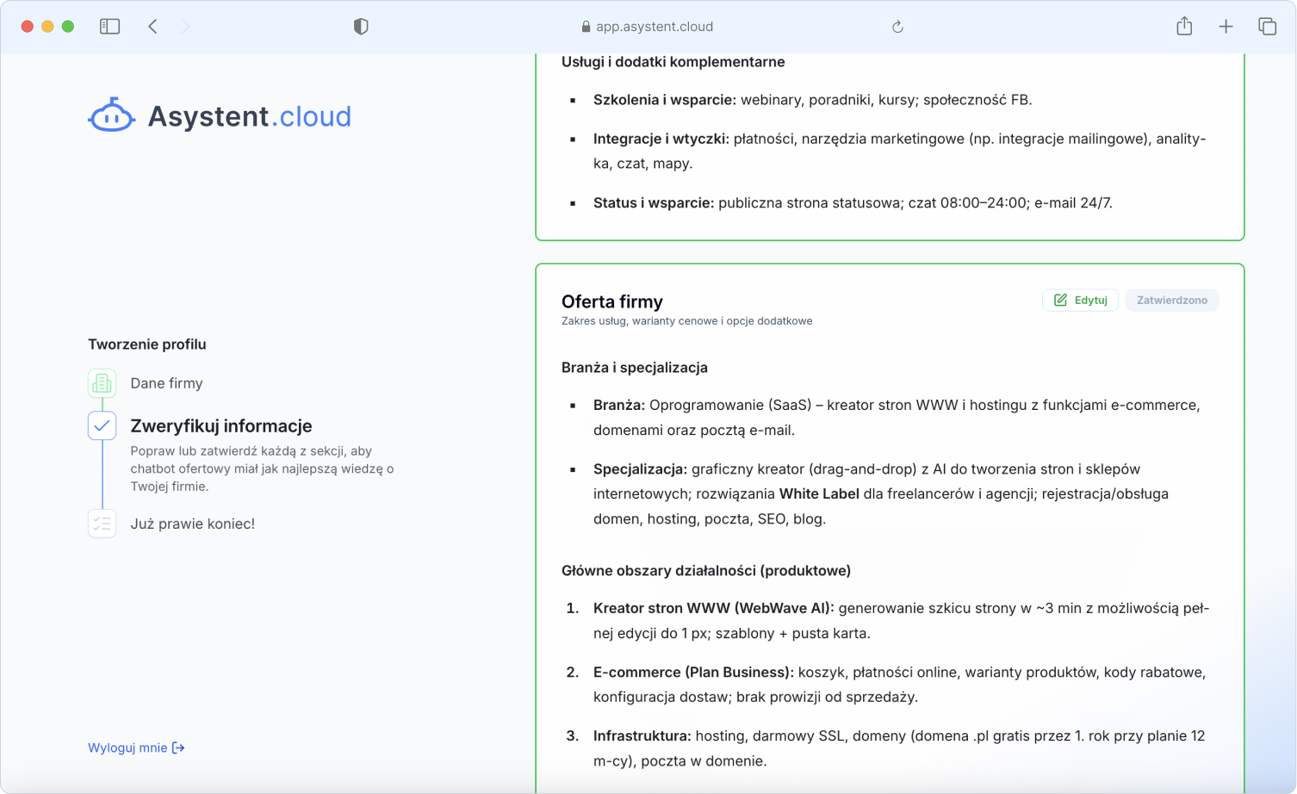The width and height of the screenshot is (1297, 794).
Task: Click the Zatwierdzono status button
Action: click(x=1171, y=300)
